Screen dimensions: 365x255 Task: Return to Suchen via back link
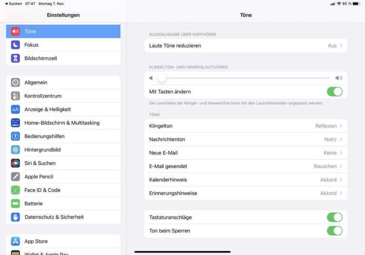(x=12, y=3)
